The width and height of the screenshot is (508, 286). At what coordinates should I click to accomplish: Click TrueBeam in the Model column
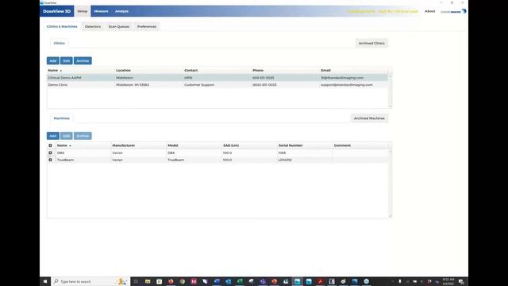pyautogui.click(x=176, y=160)
